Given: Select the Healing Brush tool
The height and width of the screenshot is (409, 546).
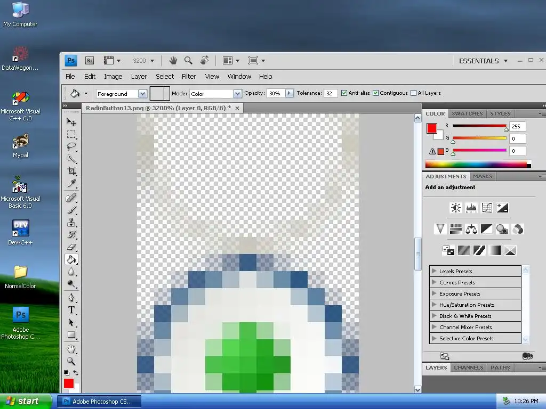Looking at the screenshot, I should point(71,198).
